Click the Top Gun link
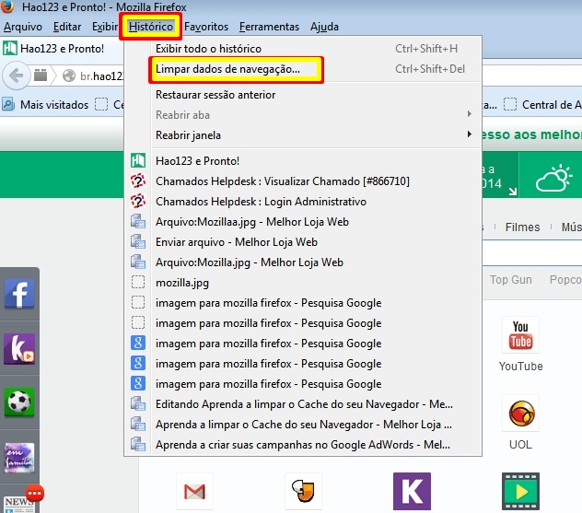582x513 pixels. pyautogui.click(x=510, y=280)
